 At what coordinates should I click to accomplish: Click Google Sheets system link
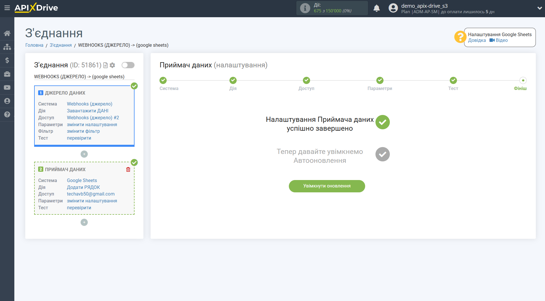(x=82, y=180)
